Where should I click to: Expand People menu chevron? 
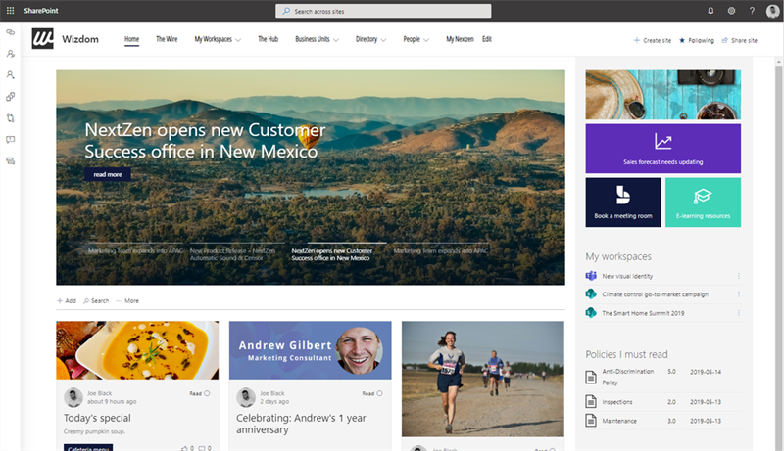426,40
